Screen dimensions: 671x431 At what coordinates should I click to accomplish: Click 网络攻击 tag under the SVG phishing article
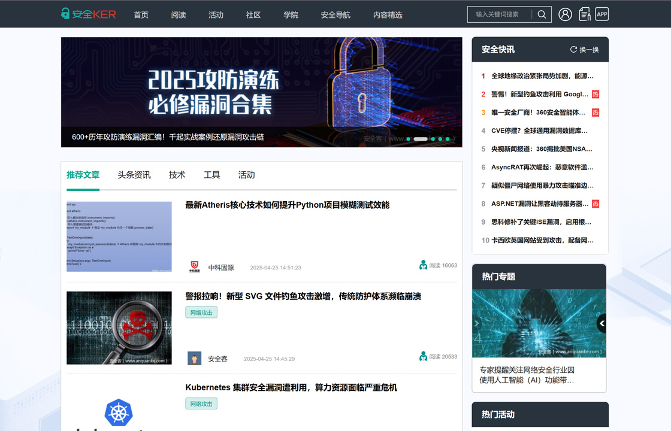coord(201,312)
